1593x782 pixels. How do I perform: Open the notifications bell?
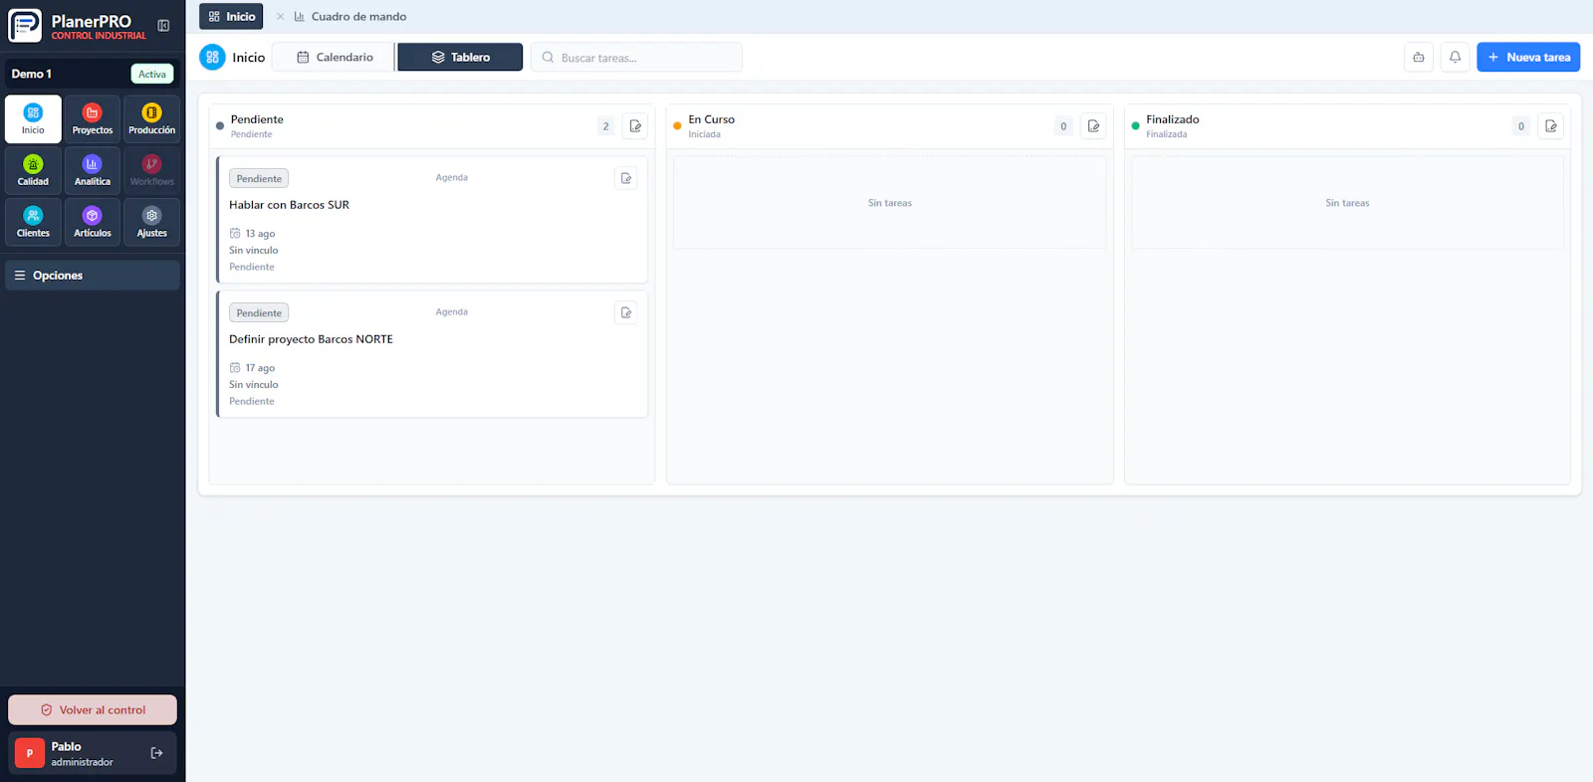[x=1455, y=57]
